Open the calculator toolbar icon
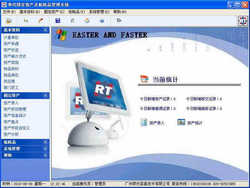This screenshot has width=250, height=188. 58,21
